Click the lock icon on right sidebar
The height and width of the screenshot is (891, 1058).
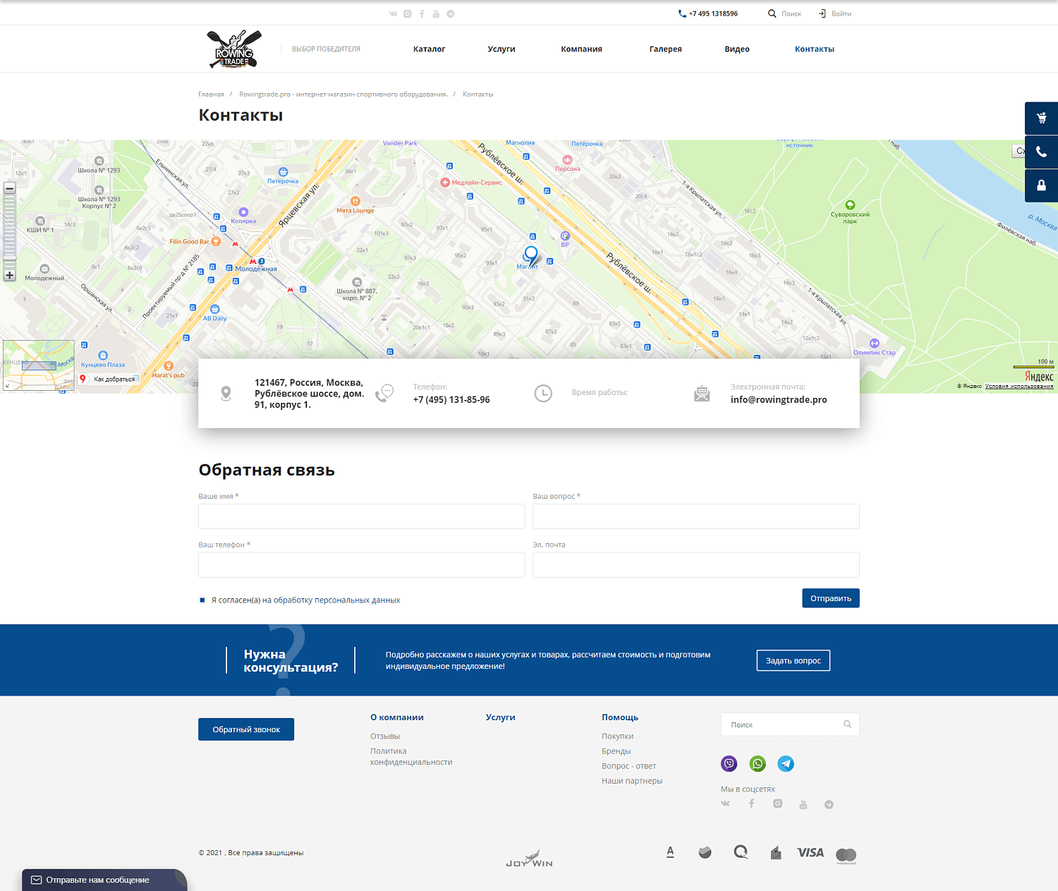tap(1041, 186)
